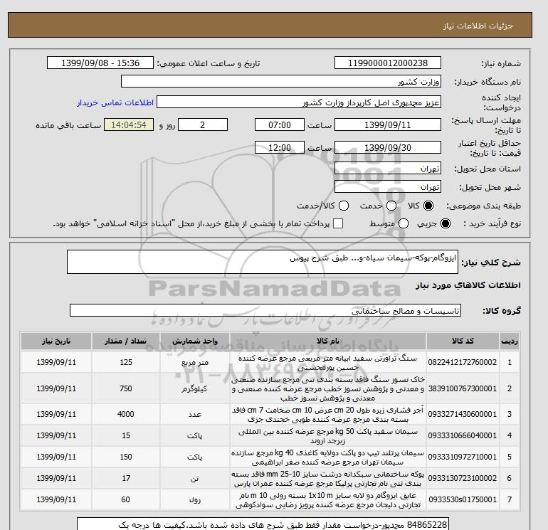Click quantity 60 in row 7
Image resolution: width=548 pixels, height=530 pixels.
coord(126,499)
